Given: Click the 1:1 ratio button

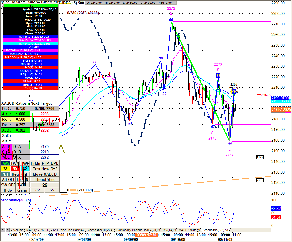Looking at the screenshot, I should pos(5,174).
